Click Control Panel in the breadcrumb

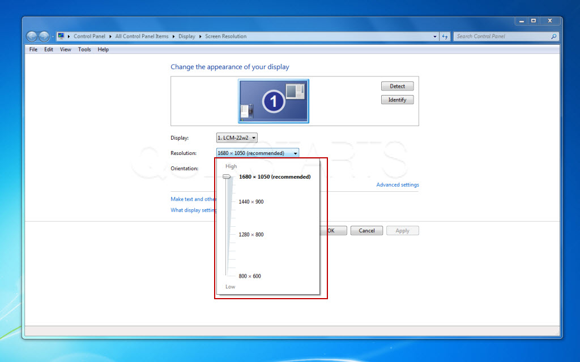(x=89, y=36)
